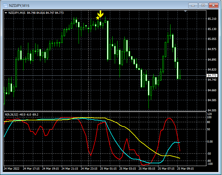Image resolution: width=222 pixels, height=175 pixels.
Task: Maximize the NZDJPY chart window
Action: pyautogui.click(x=203, y=5)
